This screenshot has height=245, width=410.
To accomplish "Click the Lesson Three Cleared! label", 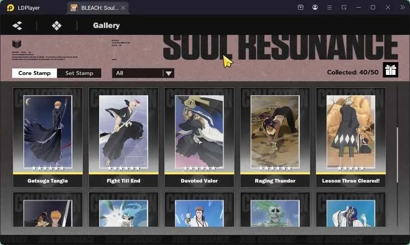I will (x=351, y=181).
